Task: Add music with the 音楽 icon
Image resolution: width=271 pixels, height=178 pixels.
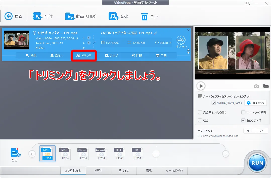Action: coord(114,16)
